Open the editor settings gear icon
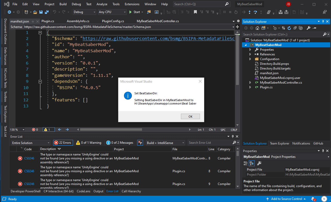 (238, 21)
